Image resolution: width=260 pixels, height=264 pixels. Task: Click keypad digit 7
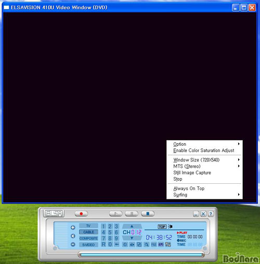click(x=103, y=238)
